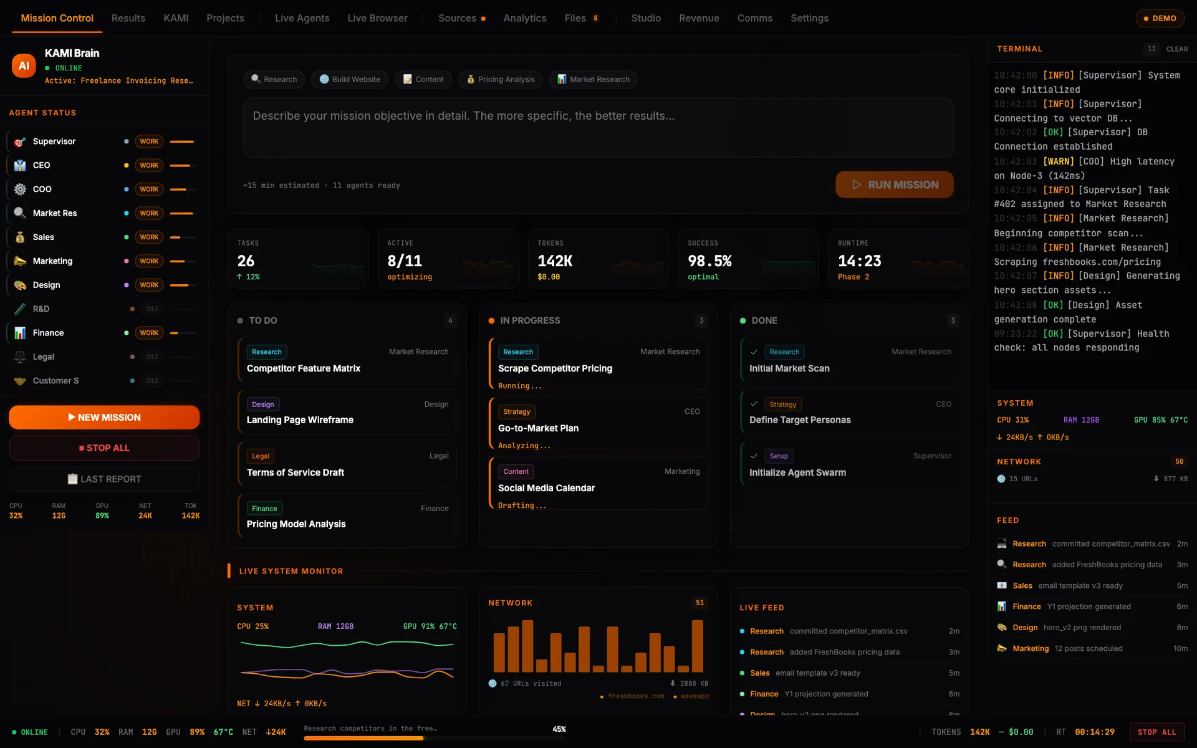Screen dimensions: 1197x748
Task: Click the freshbooks.com legend label
Action: tap(635, 696)
